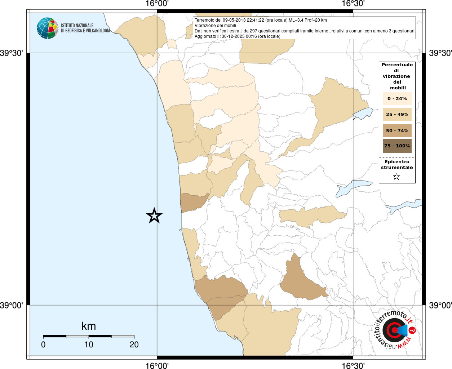Click the '20' mark on the scale bar
Viewport: 452px width, 369px height.
[134, 344]
